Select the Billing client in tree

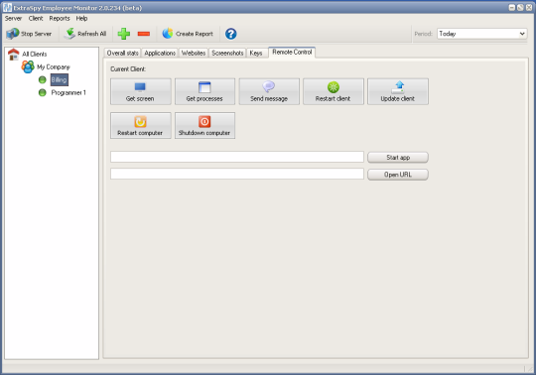[x=60, y=80]
